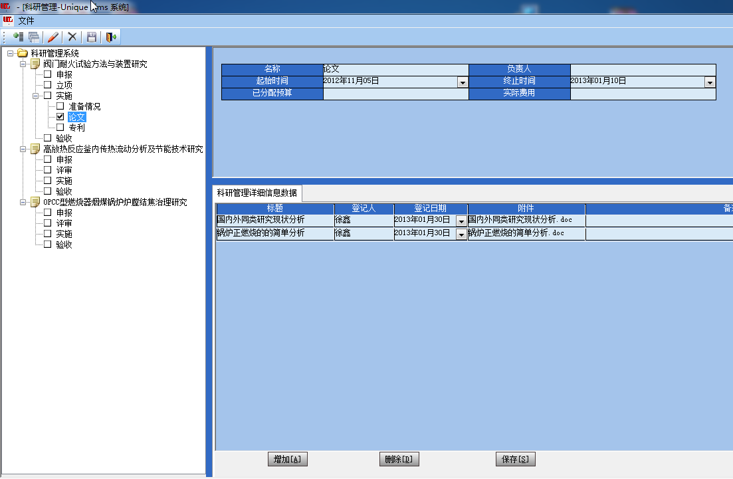Collapse the 高放热反应釜内传热流动分析及节能技术研究 node
Viewport: 733px width, 479px height.
tap(23, 149)
